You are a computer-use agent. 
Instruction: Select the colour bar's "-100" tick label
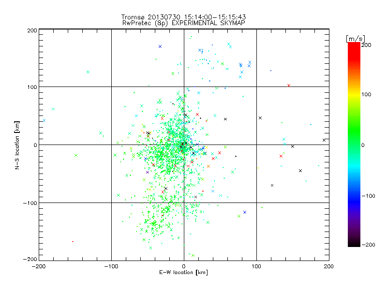pyautogui.click(x=368, y=196)
